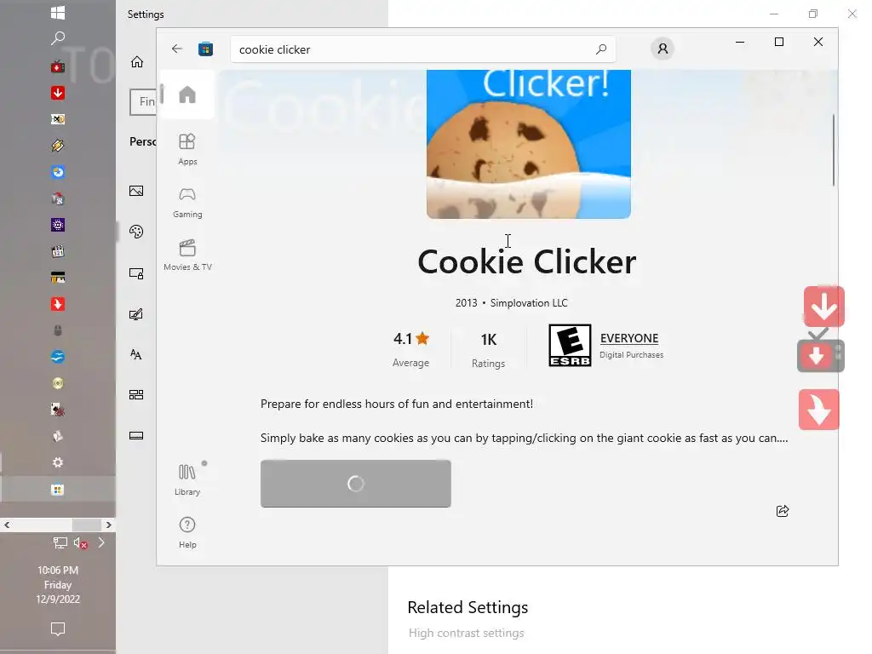Open the blue compass star taskbar icon
872x654 pixels.
coord(58,172)
